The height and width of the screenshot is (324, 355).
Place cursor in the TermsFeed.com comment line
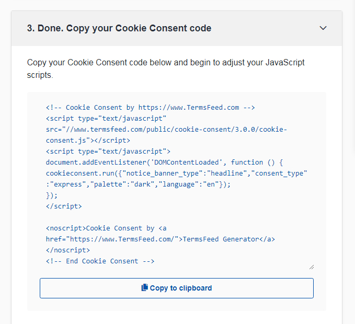pyautogui.click(x=151, y=108)
